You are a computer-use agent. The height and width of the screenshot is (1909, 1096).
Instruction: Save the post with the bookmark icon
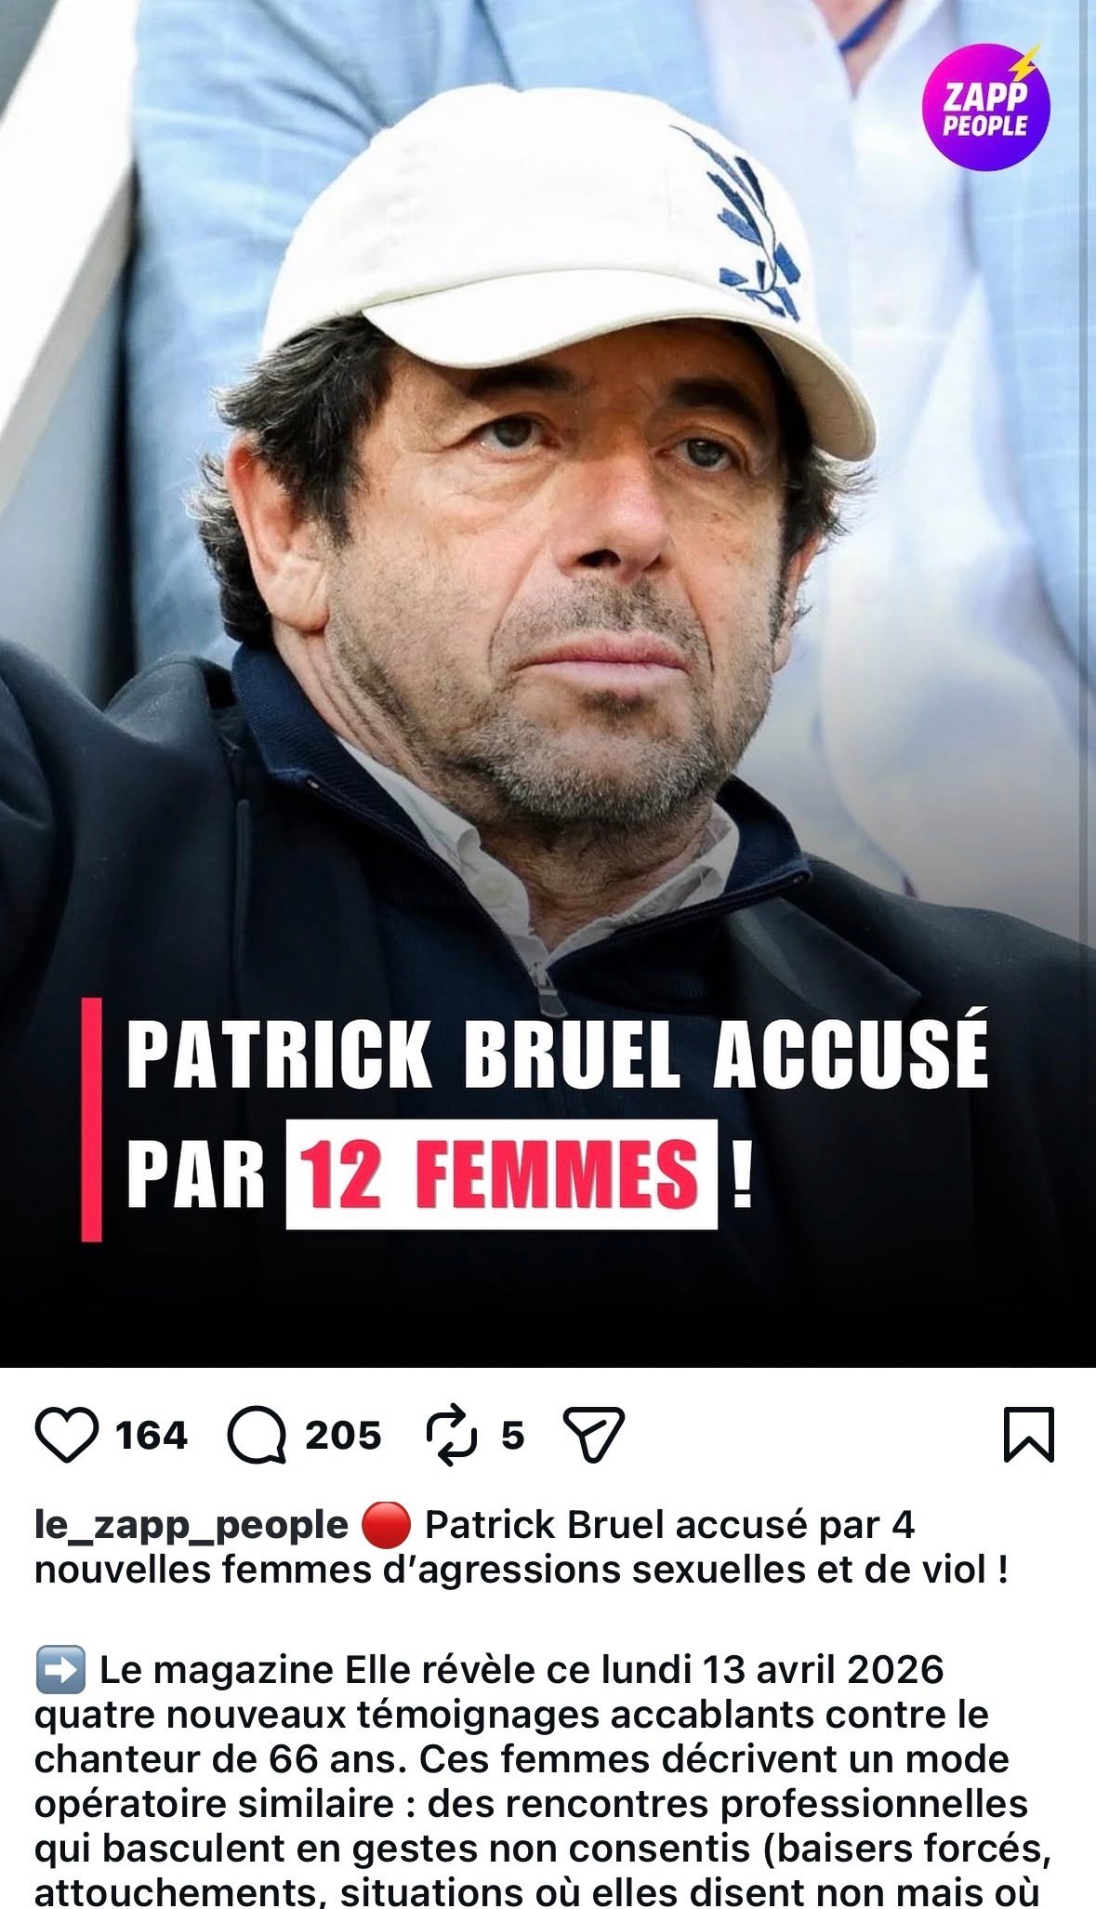1029,1436
